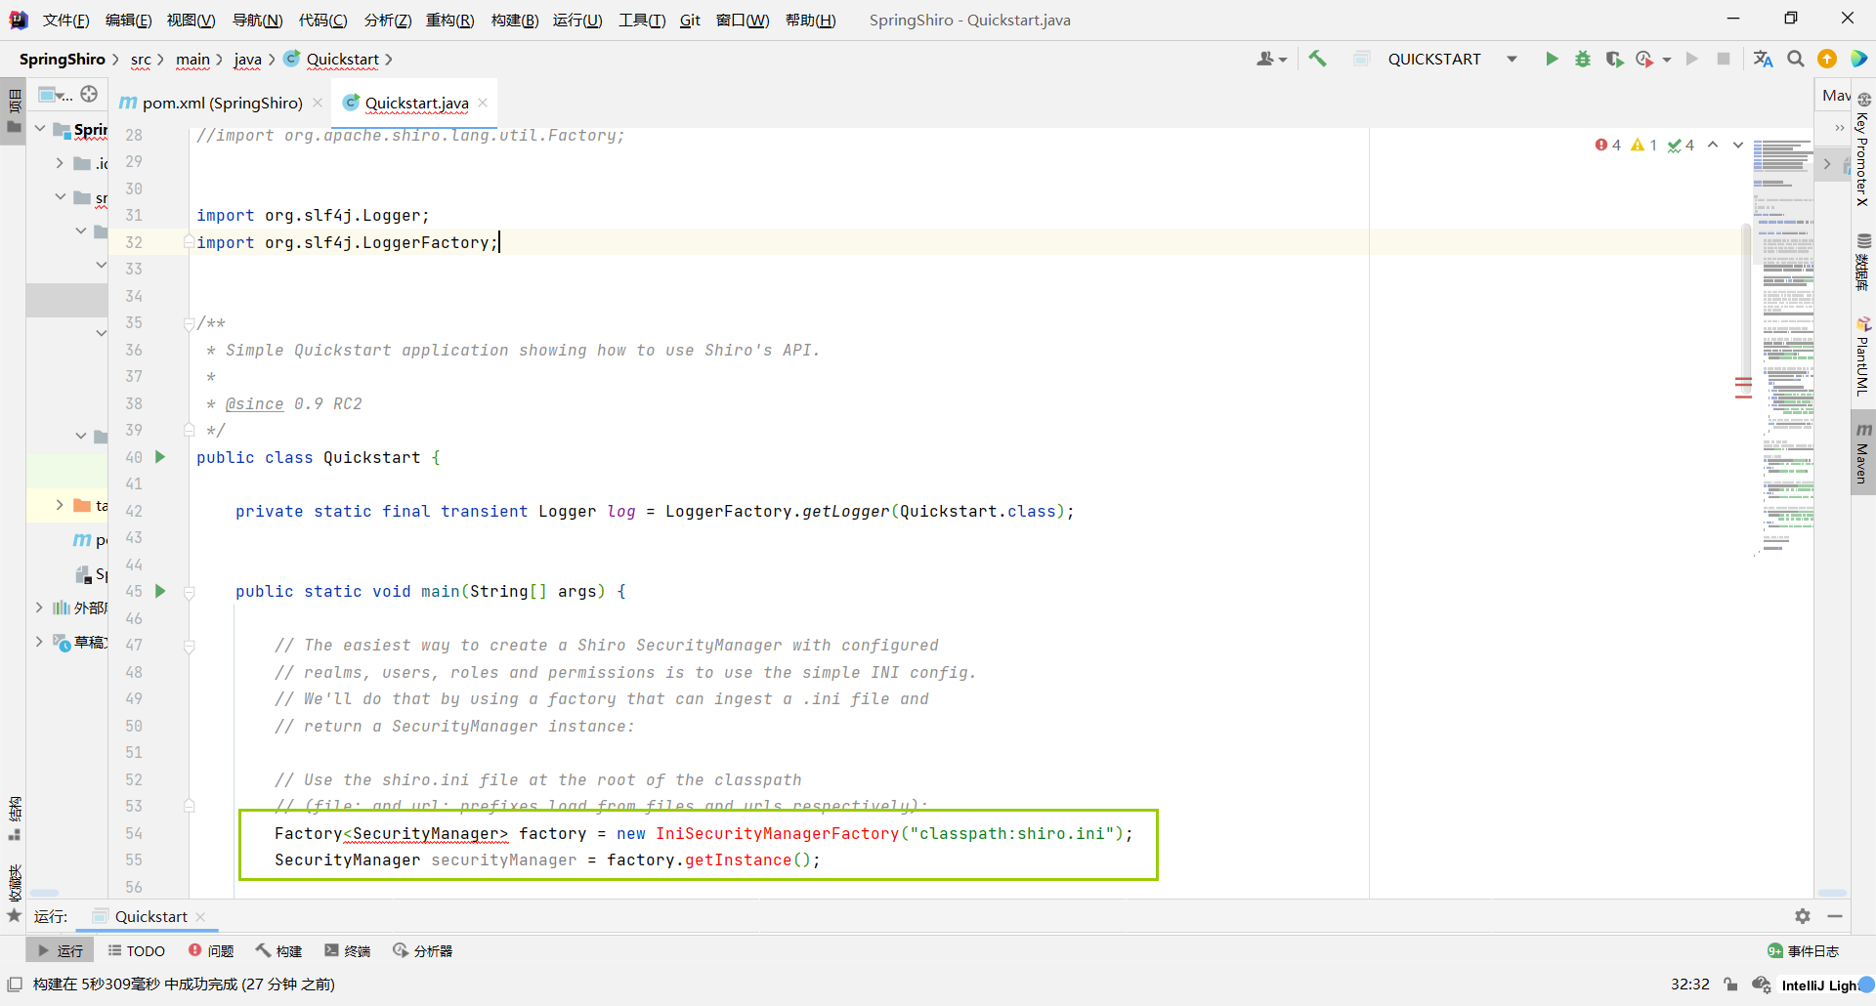This screenshot has width=1876, height=1006.
Task: Click the warning count indicator showing 1
Action: [x=1643, y=145]
